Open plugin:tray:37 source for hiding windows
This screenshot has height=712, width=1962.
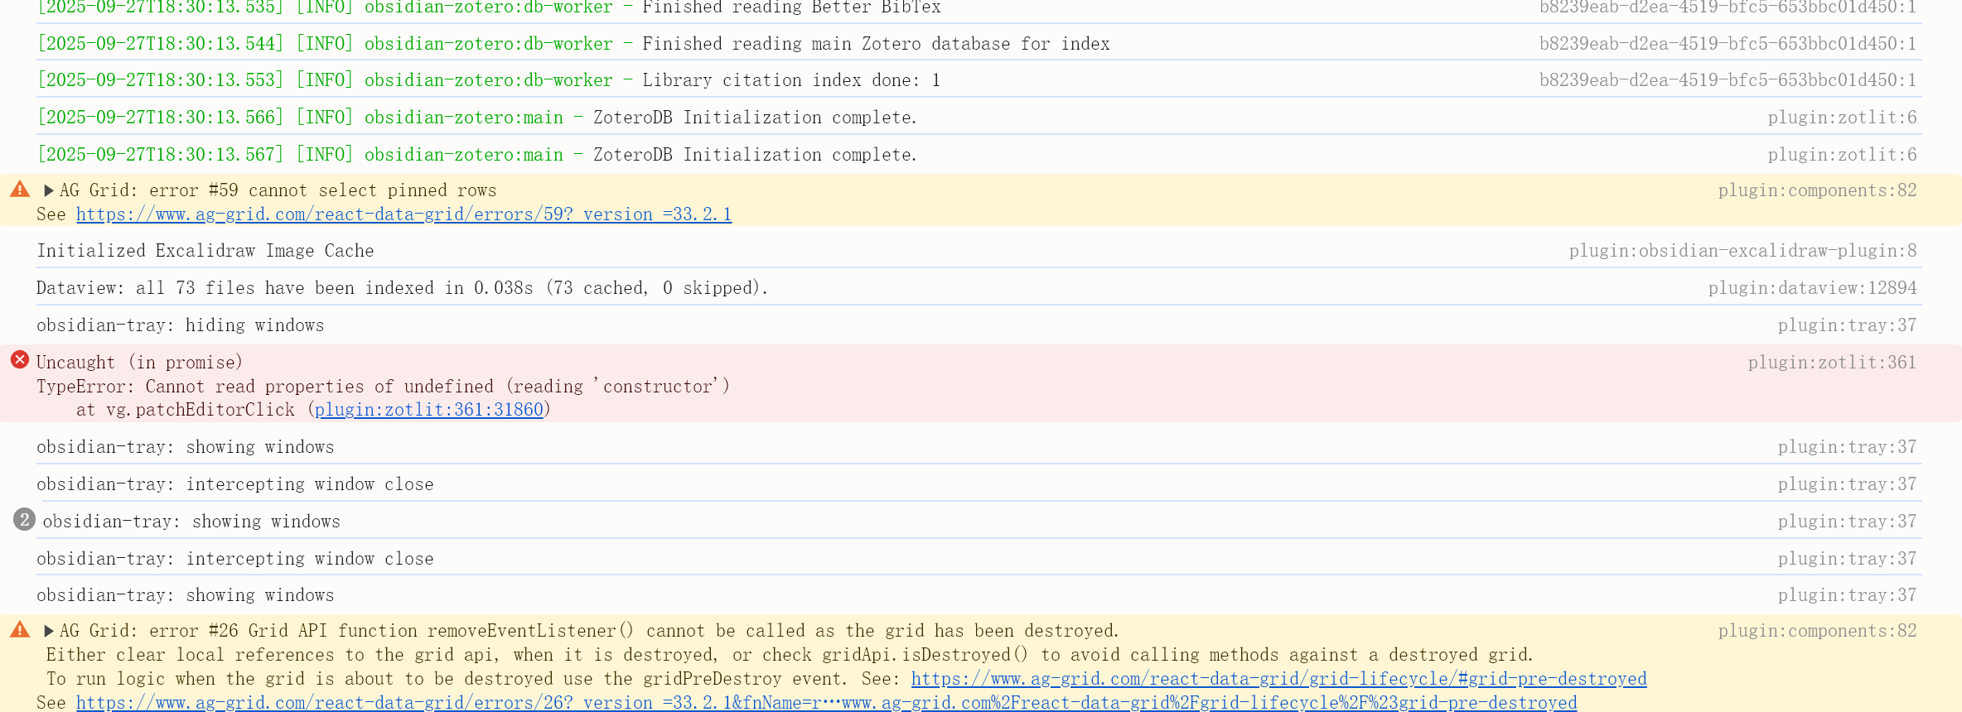(1847, 325)
